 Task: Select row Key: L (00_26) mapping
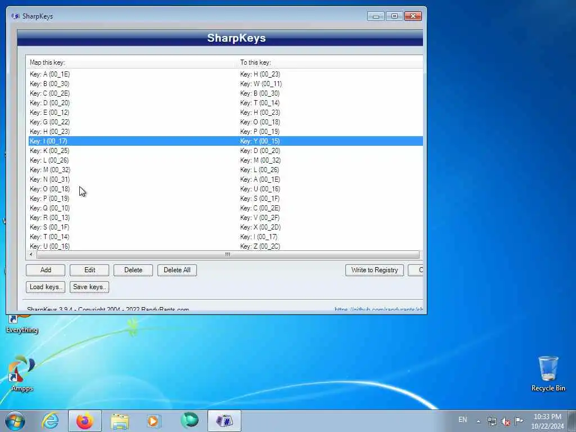(226, 160)
